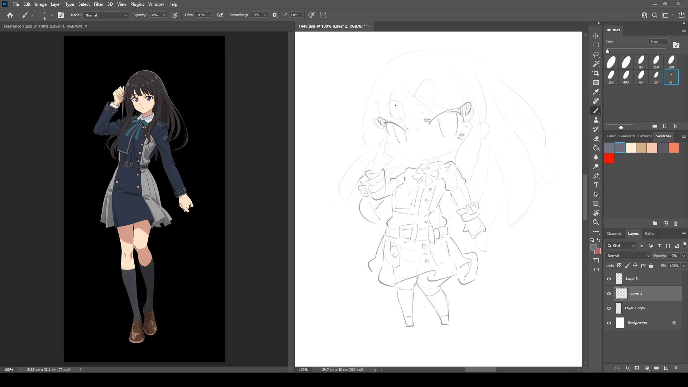
Task: Expand the layer Opacity dropdown arrow
Action: [683, 256]
